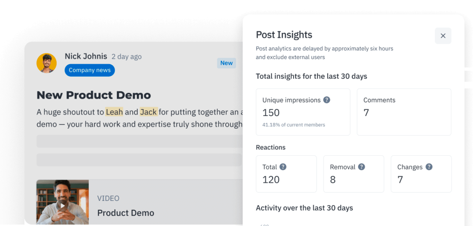The height and width of the screenshot is (226, 476).
Task: Click the Unique impressions help icon
Action: [x=327, y=100]
